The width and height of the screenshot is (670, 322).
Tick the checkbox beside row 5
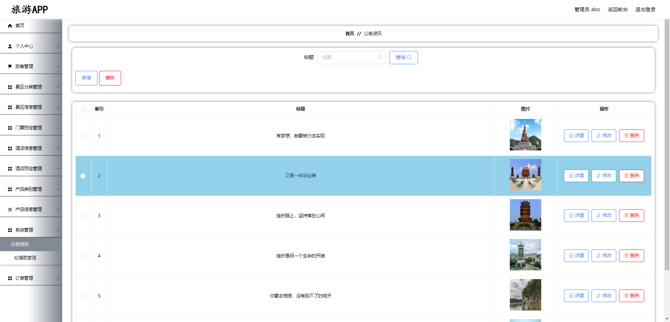(83, 295)
